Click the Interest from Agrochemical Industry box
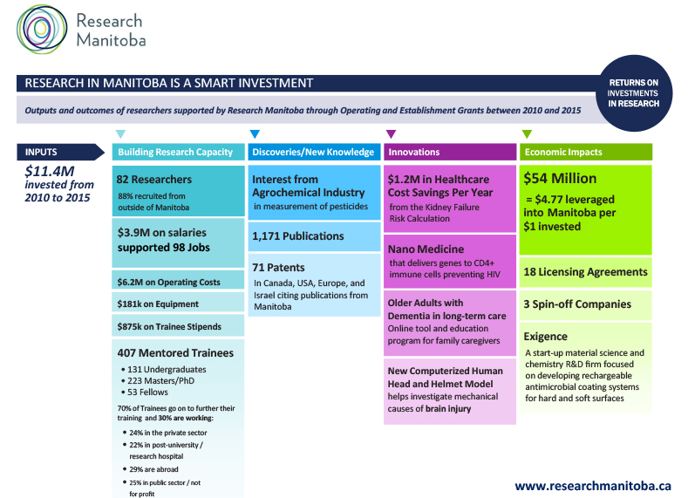The width and height of the screenshot is (688, 498). 314,192
